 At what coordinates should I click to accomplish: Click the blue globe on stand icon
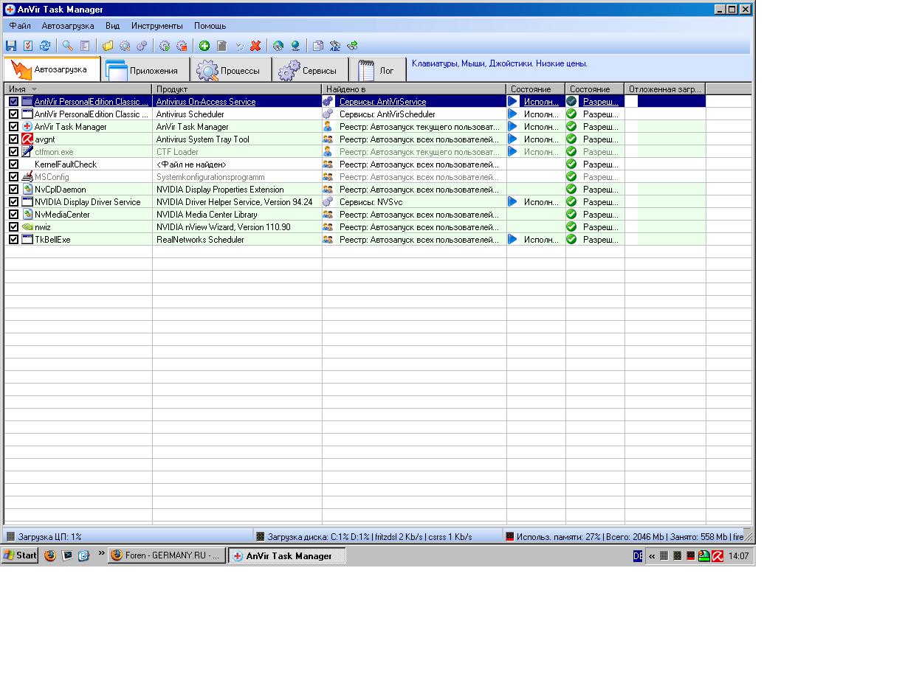[295, 46]
